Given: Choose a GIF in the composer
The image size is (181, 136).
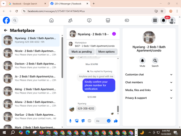Looking at the screenshot, I should pos(89,121).
